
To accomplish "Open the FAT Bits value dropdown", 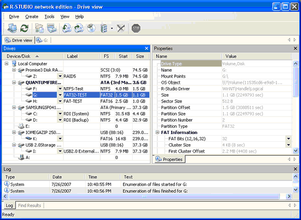I will (289, 138).
